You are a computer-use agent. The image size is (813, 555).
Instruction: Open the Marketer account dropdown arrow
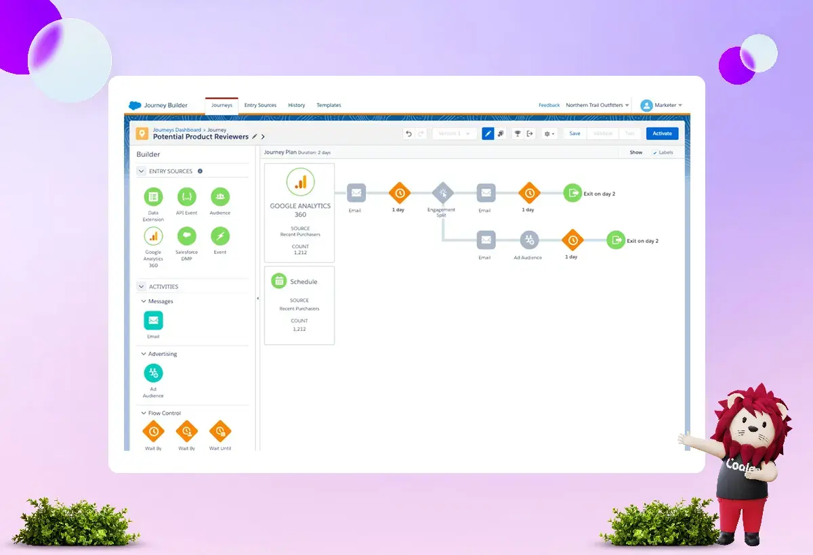(x=680, y=106)
